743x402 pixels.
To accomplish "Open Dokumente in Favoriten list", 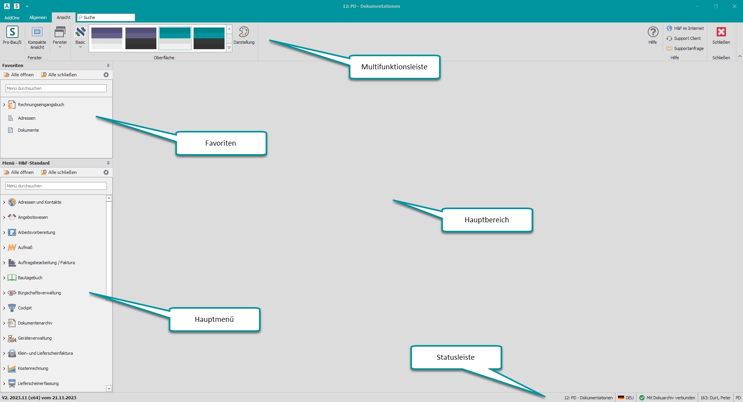I will tap(28, 130).
